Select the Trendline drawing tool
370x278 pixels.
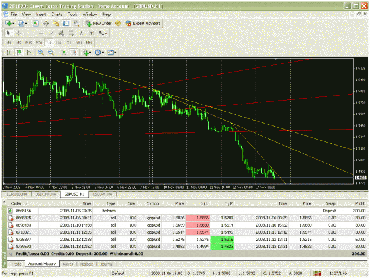51,33
